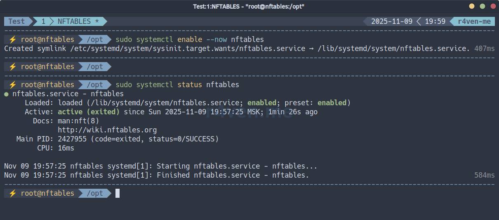Click the /opt segment of the last prompt
Screen dimensions: 499x220
tap(95, 193)
